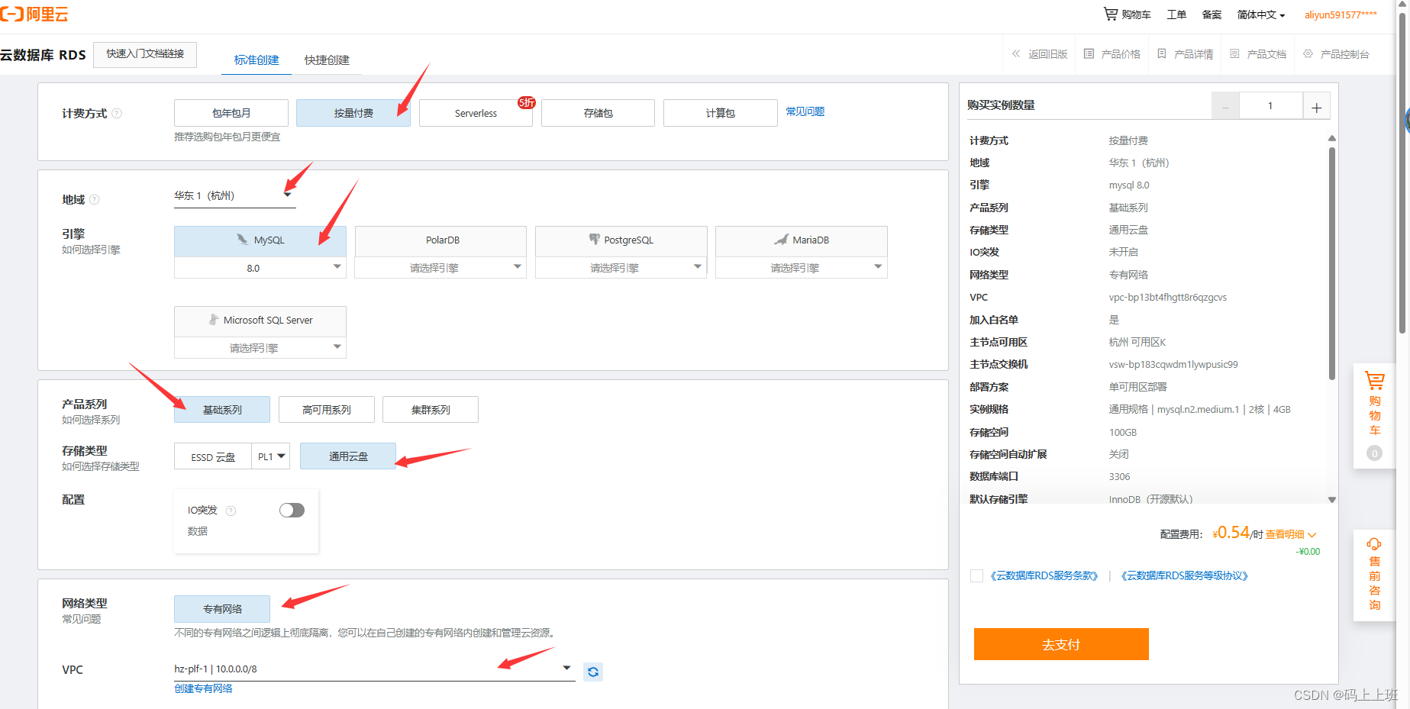This screenshot has height=709, width=1410.
Task: Open 创建专有网络 link
Action: [203, 688]
